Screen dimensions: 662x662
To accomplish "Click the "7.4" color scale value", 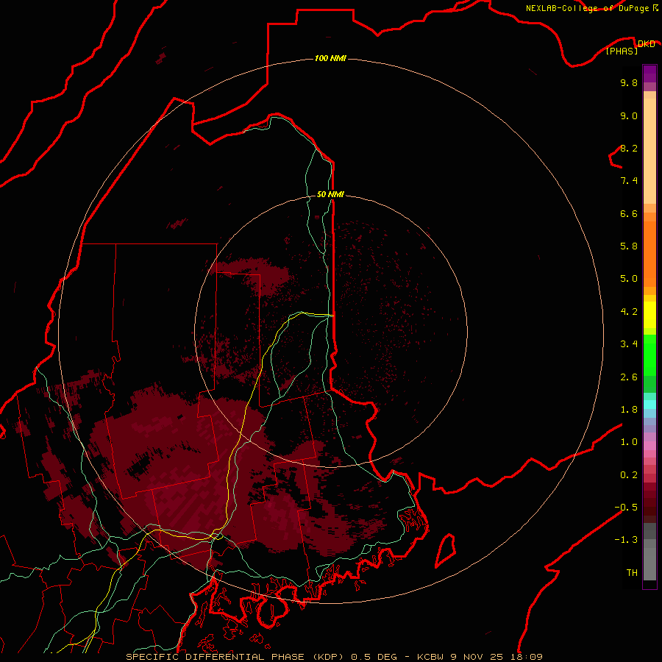I will click(629, 181).
